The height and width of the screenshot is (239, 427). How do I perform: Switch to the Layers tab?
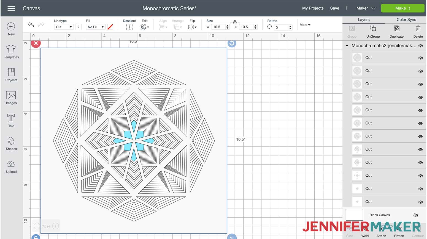[x=364, y=20]
